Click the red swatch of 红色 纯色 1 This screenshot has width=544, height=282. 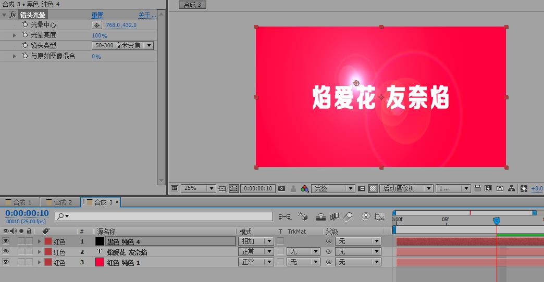point(100,262)
